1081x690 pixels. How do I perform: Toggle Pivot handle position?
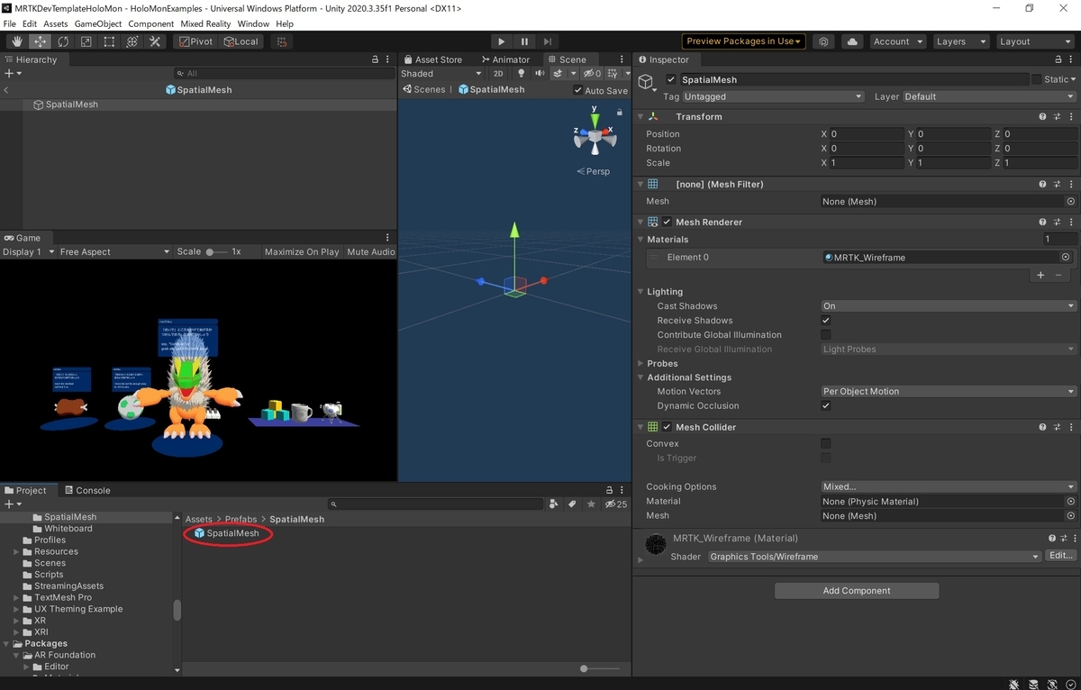tap(196, 41)
